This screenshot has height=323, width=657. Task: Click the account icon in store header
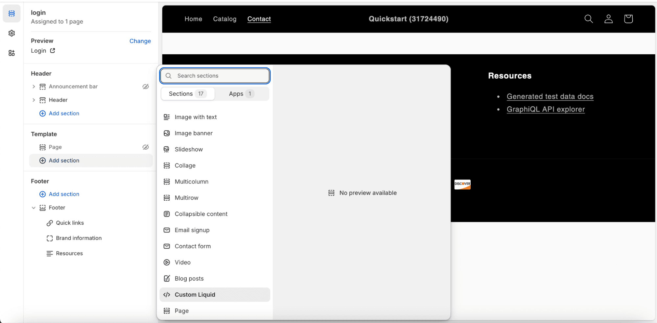pyautogui.click(x=608, y=19)
